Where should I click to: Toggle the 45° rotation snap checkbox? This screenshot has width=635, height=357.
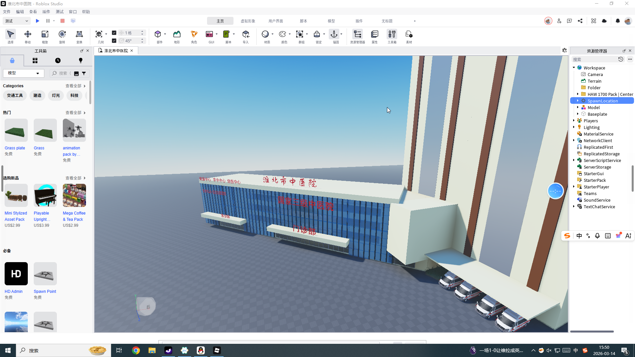pos(114,41)
